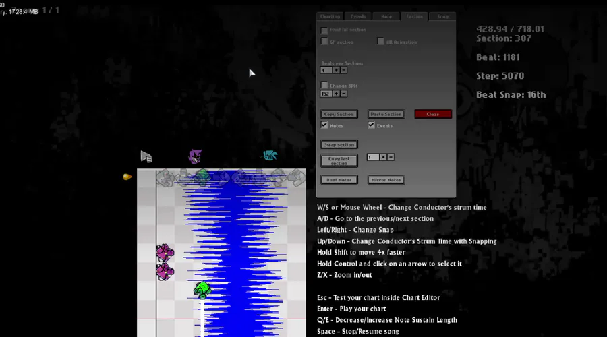Toggle the Alt Animation checkbox
Screen dimensions: 607x337
pos(380,42)
